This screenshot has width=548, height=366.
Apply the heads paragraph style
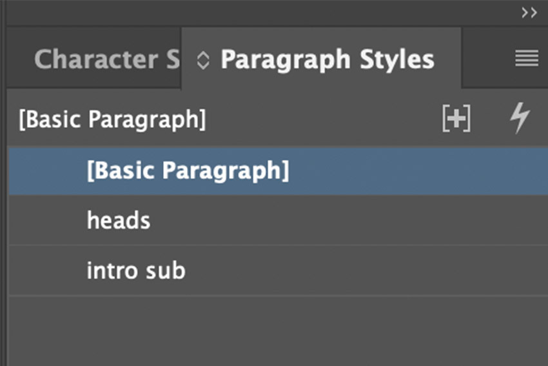(119, 221)
